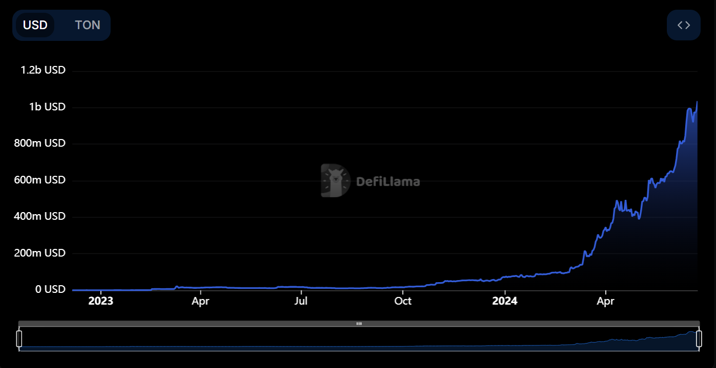Click the mini overview chart in range selector

359,339
